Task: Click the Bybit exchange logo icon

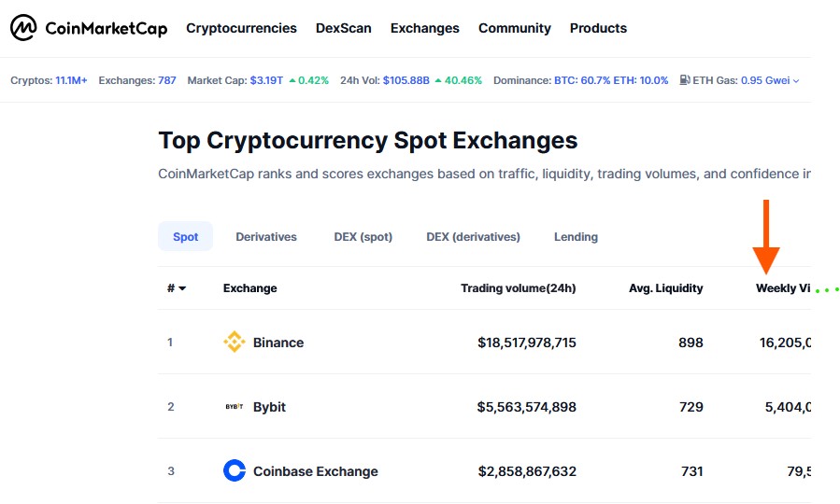Action: point(235,407)
